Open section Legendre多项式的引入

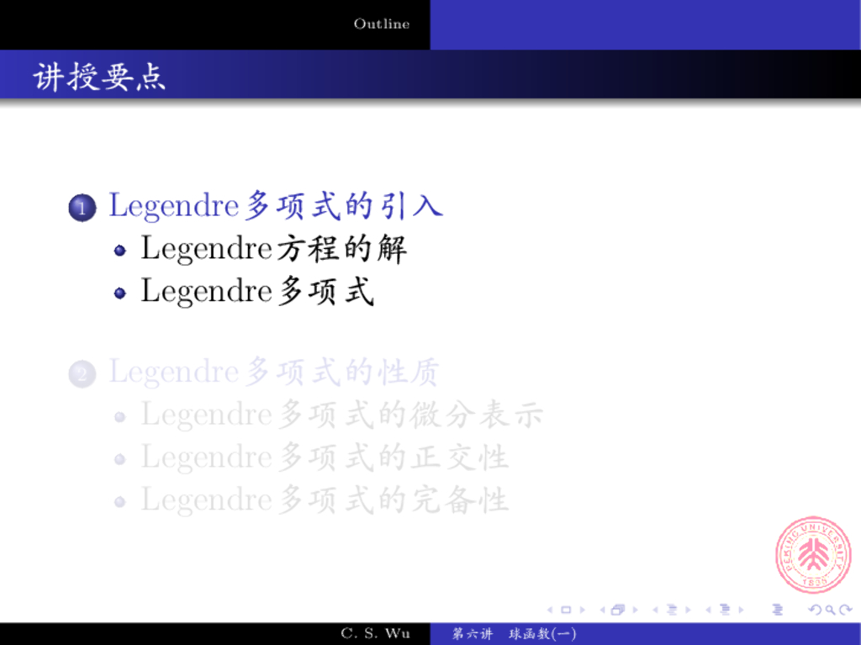click(x=276, y=206)
